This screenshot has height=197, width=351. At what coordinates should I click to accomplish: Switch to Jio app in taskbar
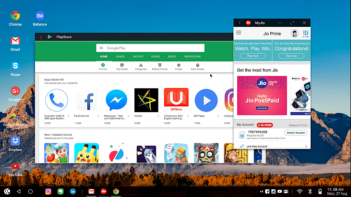[103, 191]
